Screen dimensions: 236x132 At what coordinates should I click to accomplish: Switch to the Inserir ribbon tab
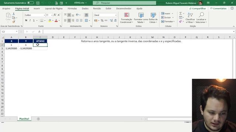pyautogui.click(x=37, y=8)
